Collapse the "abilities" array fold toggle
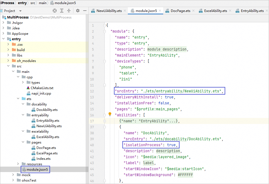 point(105,115)
